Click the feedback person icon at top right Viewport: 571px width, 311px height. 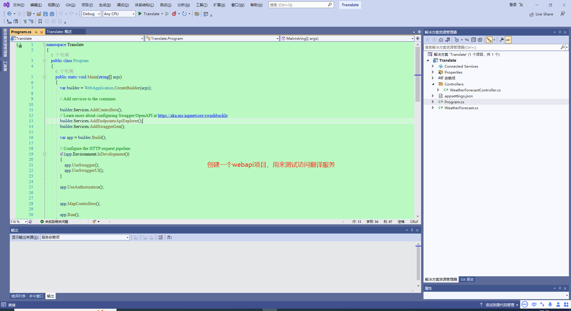(x=563, y=14)
